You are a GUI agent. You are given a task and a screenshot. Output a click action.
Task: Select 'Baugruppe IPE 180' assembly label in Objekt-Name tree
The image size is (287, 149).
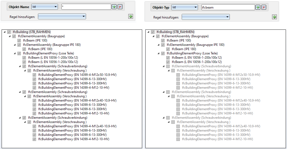click(x=52, y=45)
